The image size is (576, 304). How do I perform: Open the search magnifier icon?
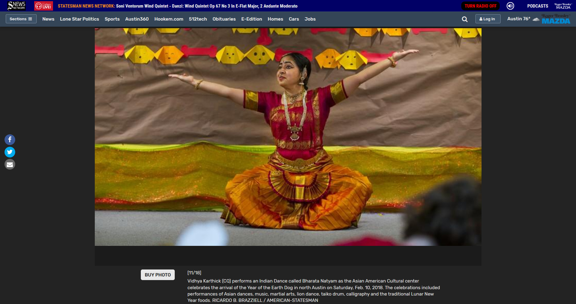465,19
